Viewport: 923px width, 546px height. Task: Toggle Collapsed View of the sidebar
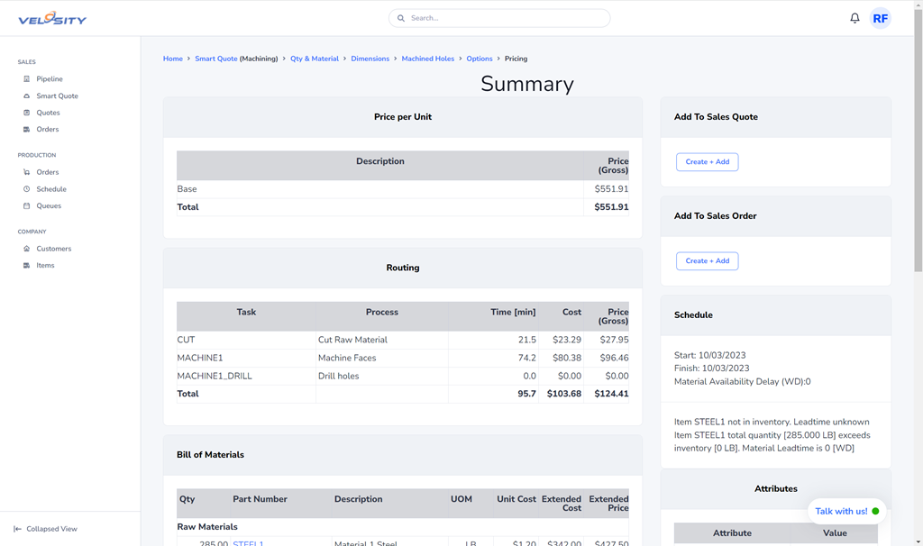[51, 529]
